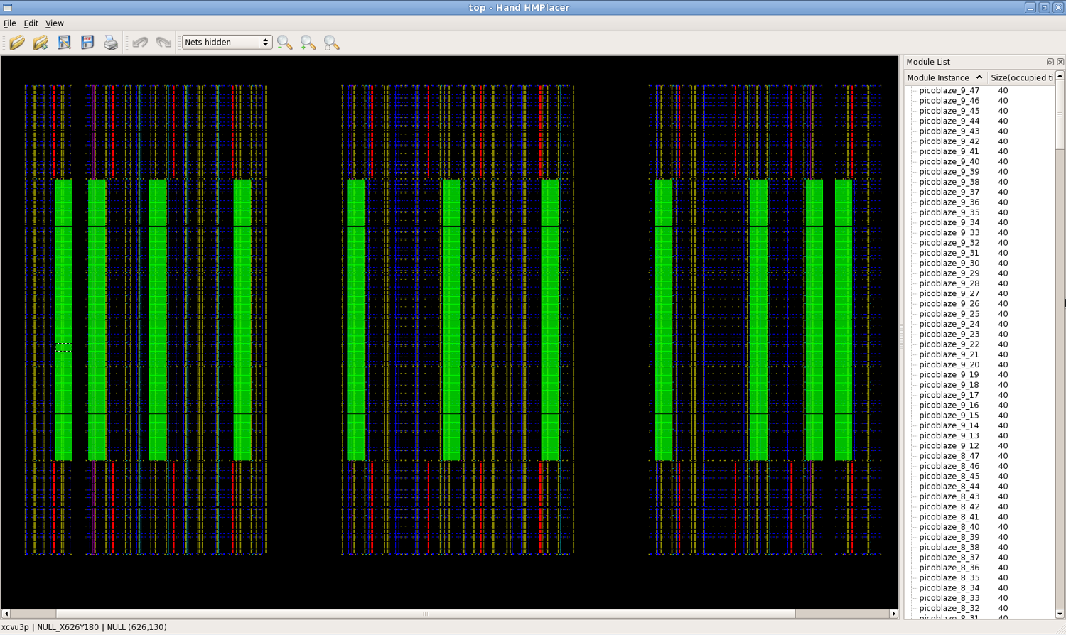Select module picoblaze_9_46
Viewport: 1066px width, 635px height.
tap(949, 100)
